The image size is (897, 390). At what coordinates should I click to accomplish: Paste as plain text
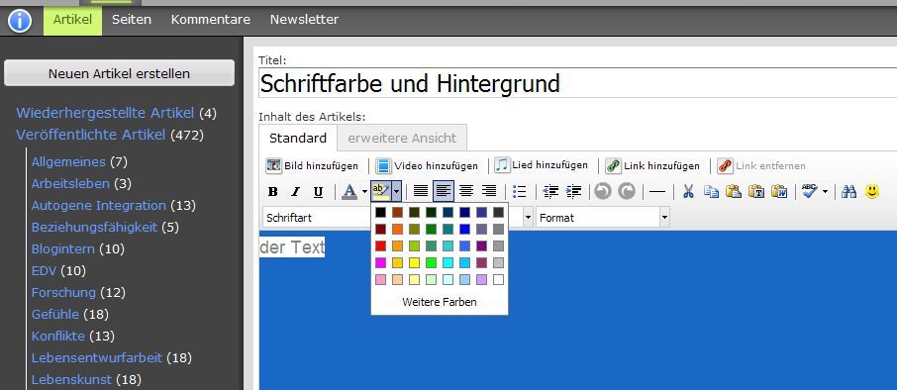[x=756, y=191]
